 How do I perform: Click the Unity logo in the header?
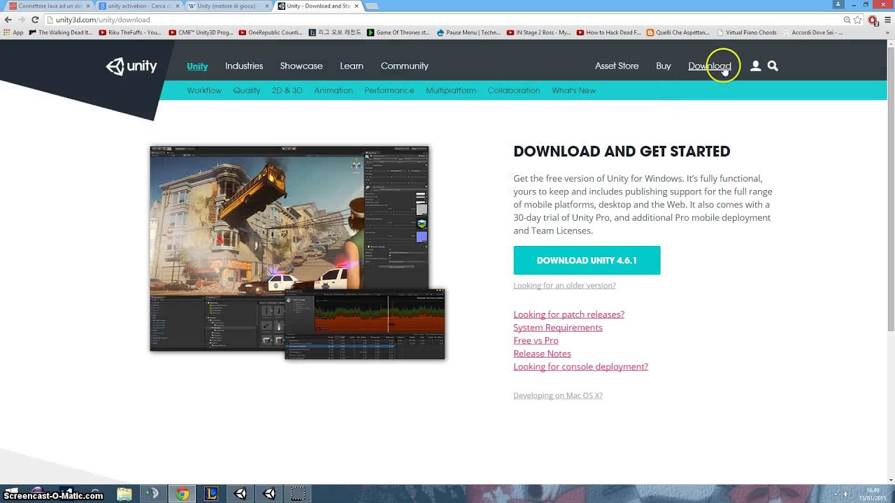point(131,66)
